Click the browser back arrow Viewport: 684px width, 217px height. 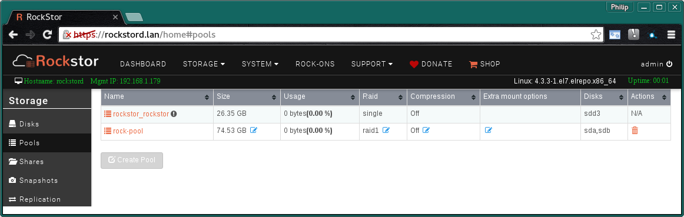(x=14, y=35)
